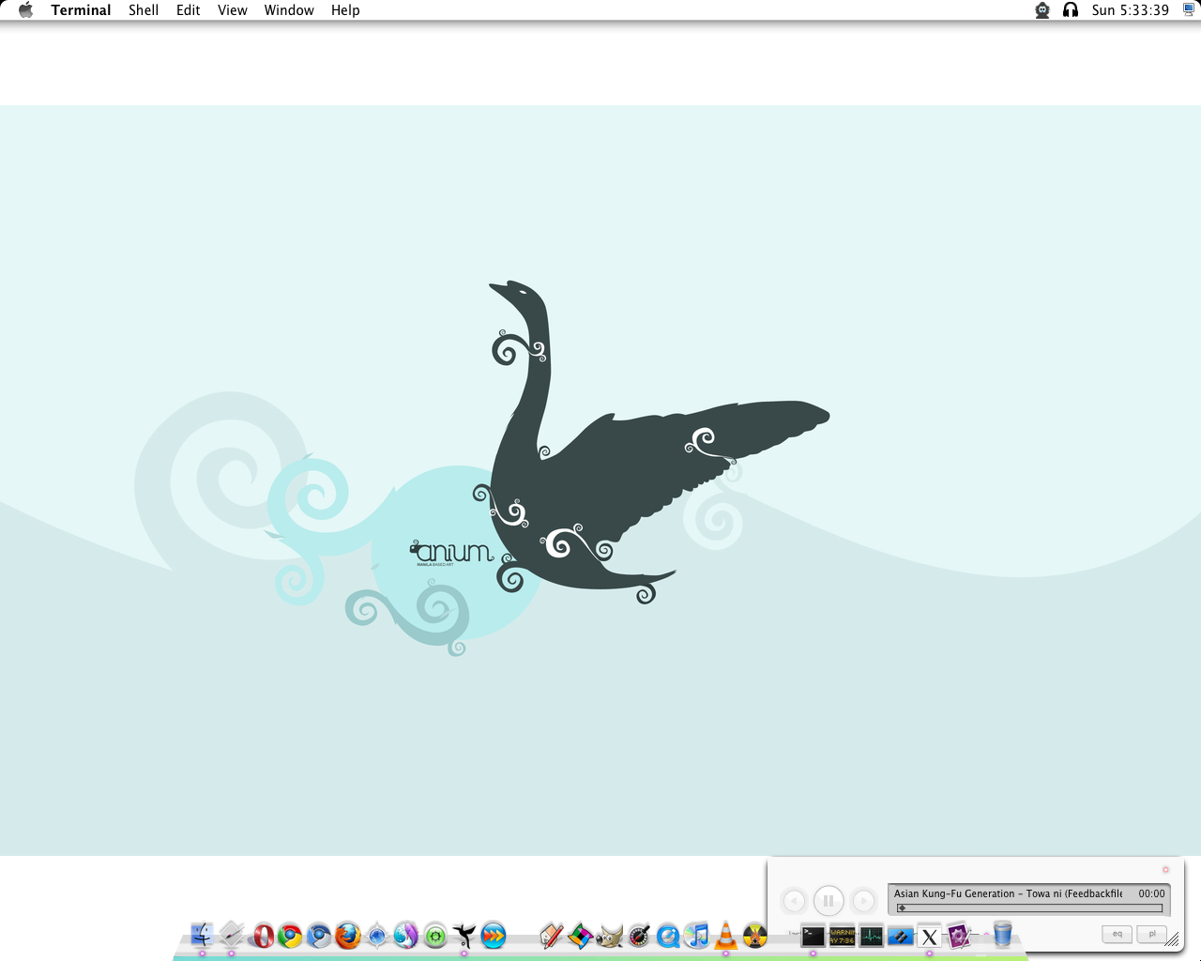Open Console warning log icon
This screenshot has height=961, width=1201.
[x=842, y=936]
